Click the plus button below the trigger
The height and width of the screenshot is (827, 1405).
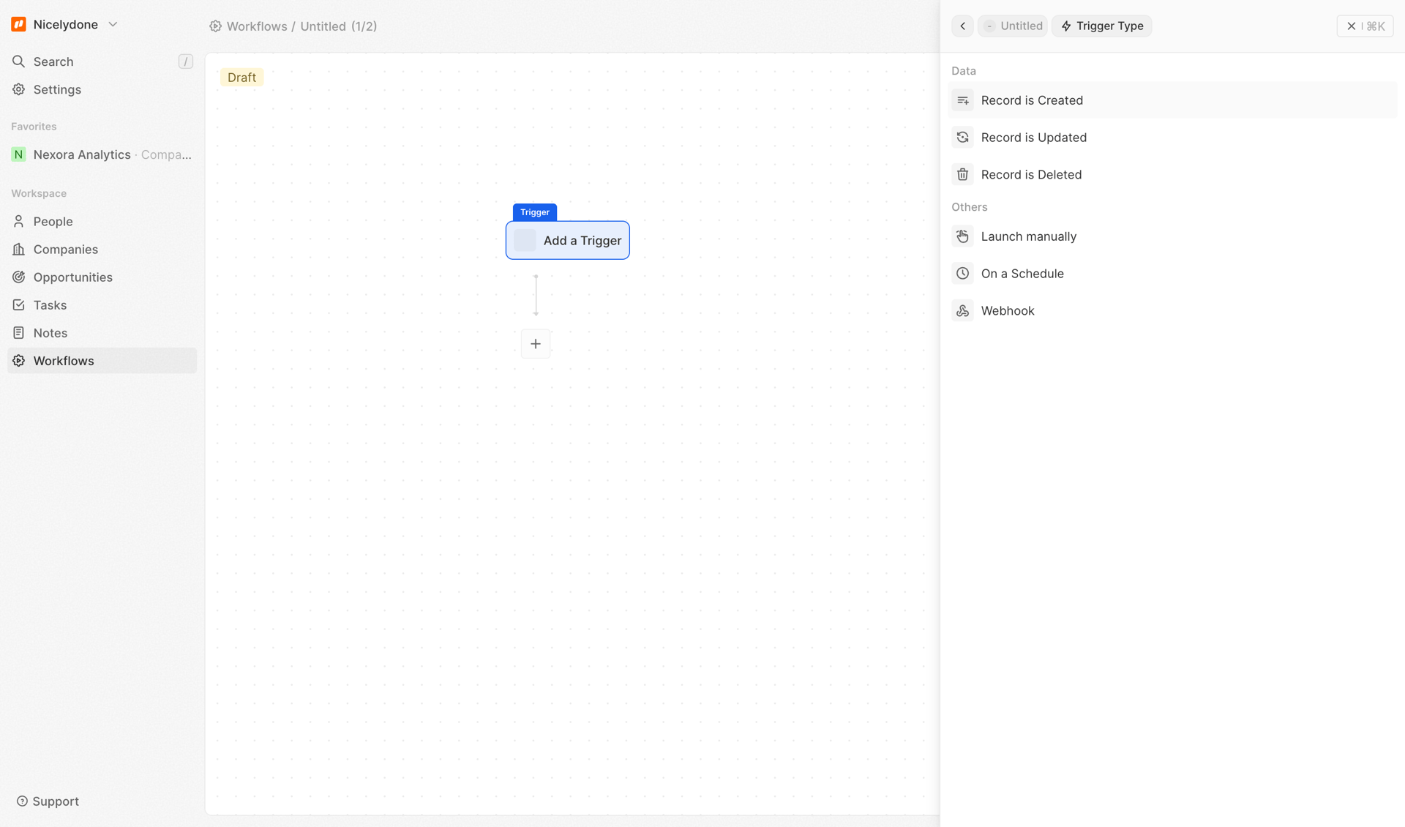tap(536, 343)
